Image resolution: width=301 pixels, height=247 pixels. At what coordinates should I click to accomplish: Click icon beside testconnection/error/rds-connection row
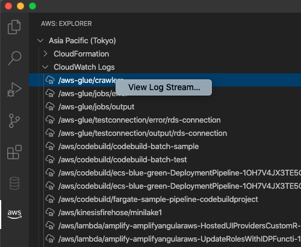pos(50,120)
